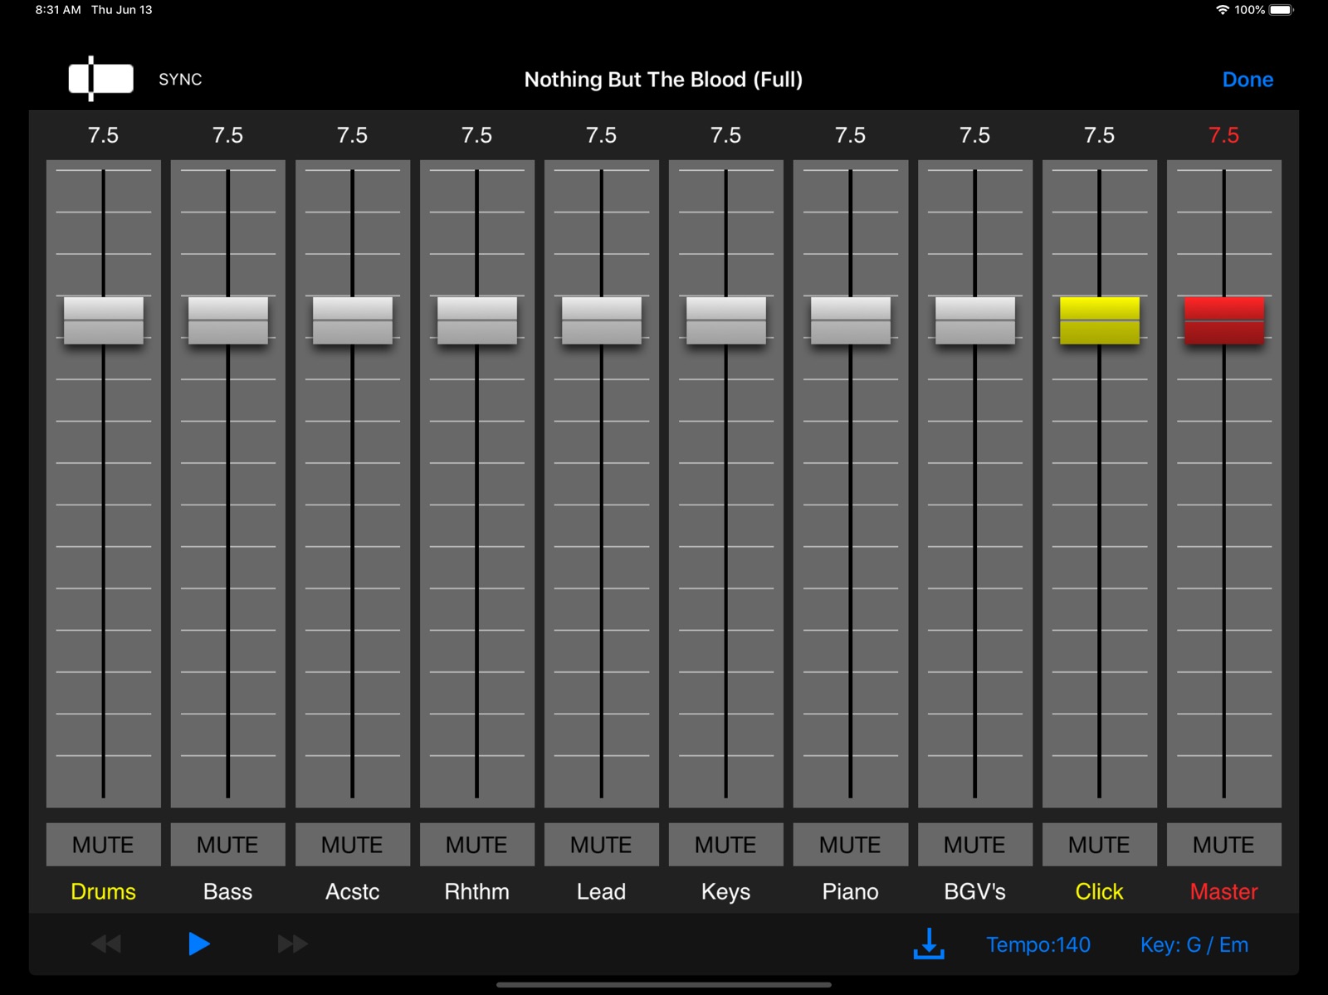Open the Key: G / Em setting
Image resolution: width=1328 pixels, height=995 pixels.
(x=1194, y=944)
